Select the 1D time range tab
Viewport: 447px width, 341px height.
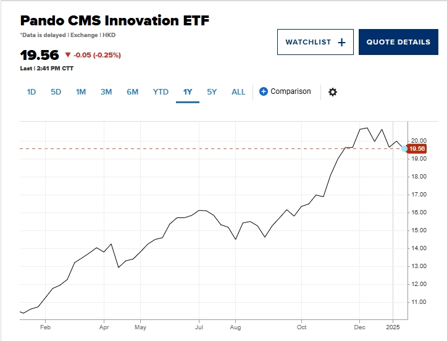(x=31, y=92)
